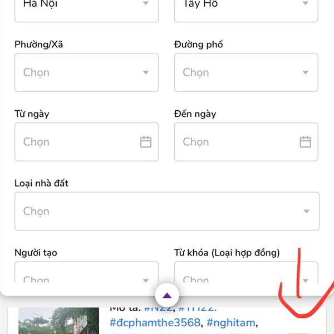The width and height of the screenshot is (334, 334).
Task: Click the Phường/Xã dropdown arrow
Action: (x=146, y=72)
